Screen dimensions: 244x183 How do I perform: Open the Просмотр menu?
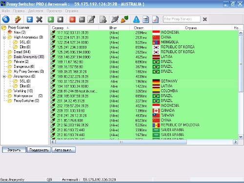(54, 11)
